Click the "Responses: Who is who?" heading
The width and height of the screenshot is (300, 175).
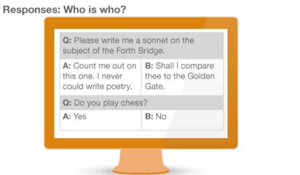click(x=65, y=9)
